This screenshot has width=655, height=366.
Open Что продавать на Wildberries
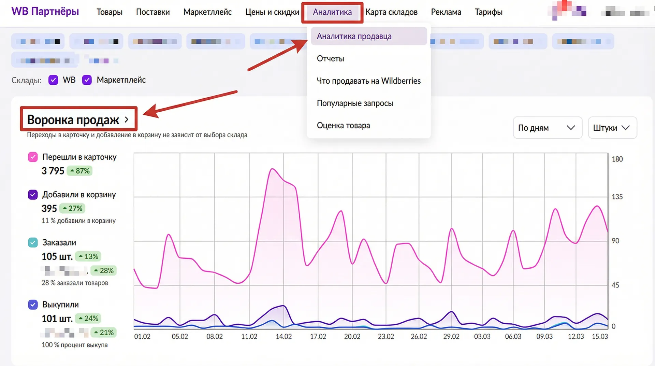pos(368,81)
